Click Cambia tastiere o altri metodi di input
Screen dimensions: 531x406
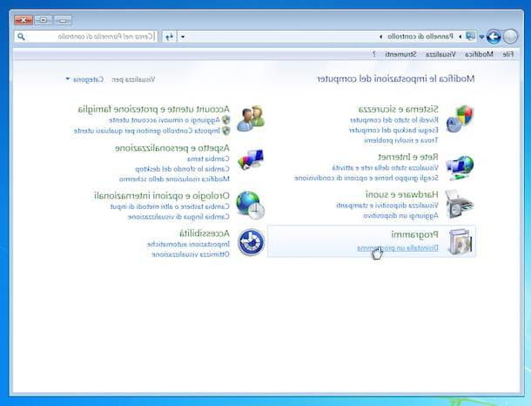(170, 206)
